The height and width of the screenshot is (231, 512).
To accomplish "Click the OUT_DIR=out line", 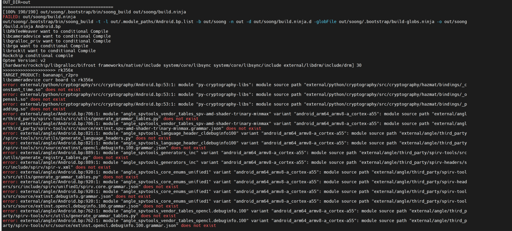I will (x=17, y=2).
